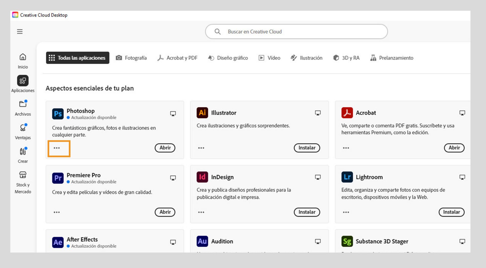Click the Audition card title
486x268 pixels.
[222, 241]
